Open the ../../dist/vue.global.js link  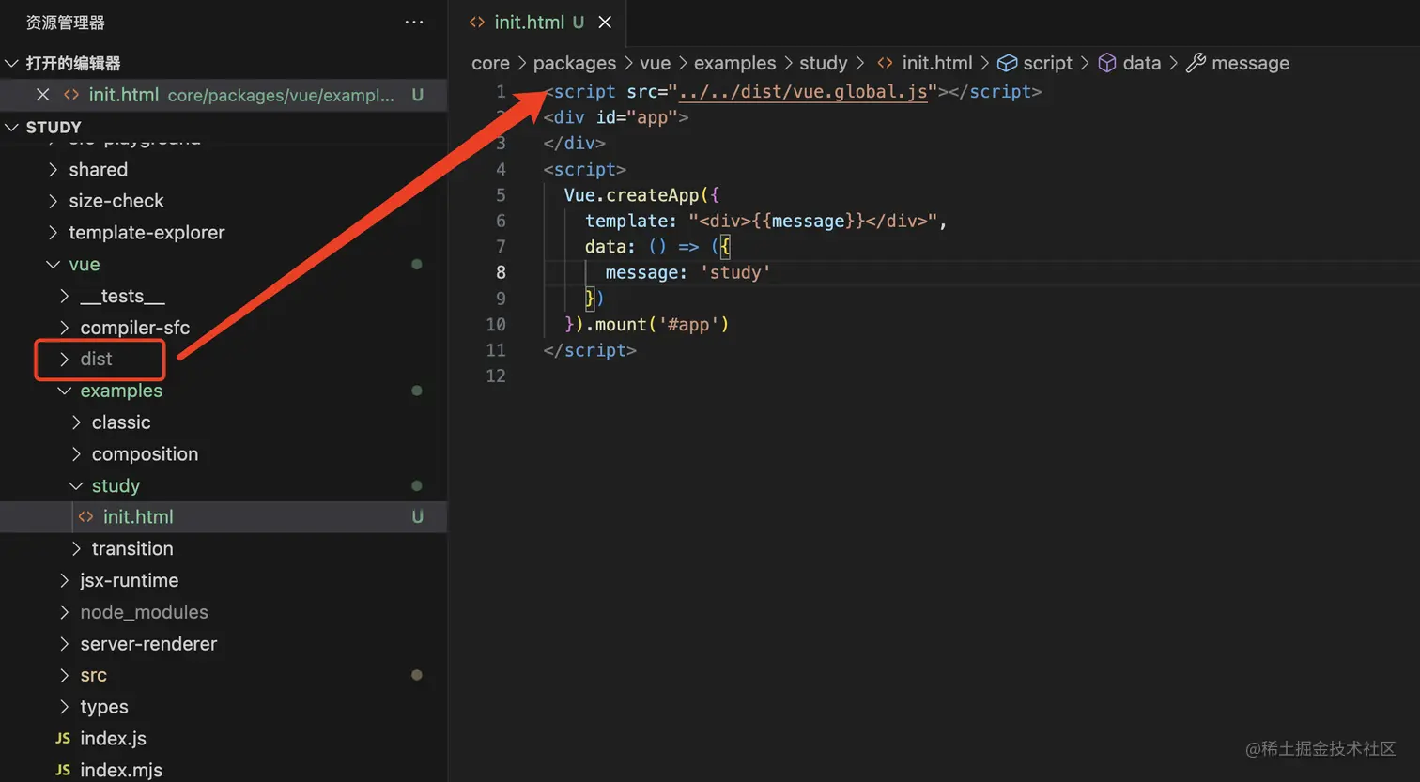(x=803, y=92)
